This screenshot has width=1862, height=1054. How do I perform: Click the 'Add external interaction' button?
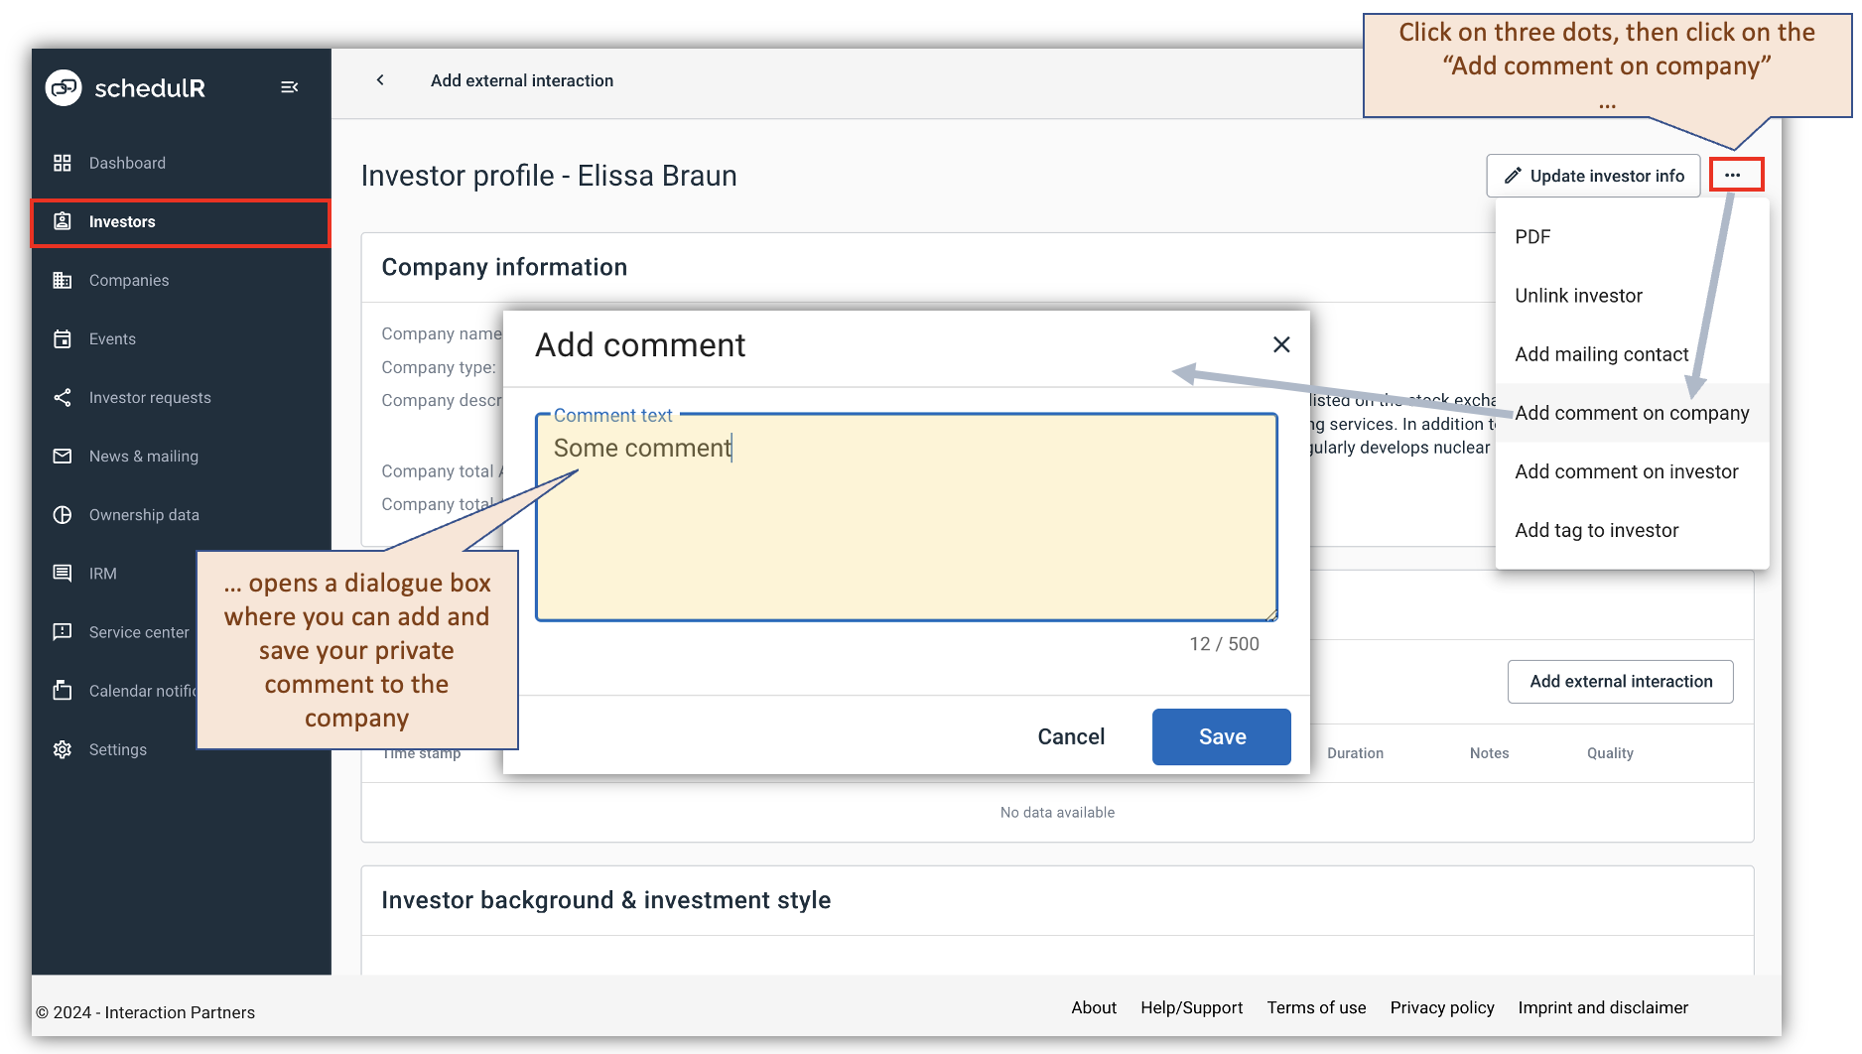(1620, 681)
